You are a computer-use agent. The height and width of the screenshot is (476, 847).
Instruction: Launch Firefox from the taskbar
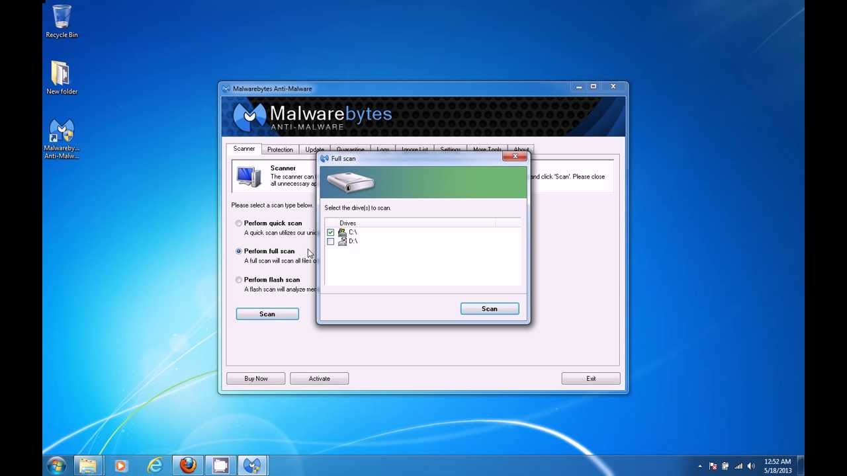[x=188, y=465]
